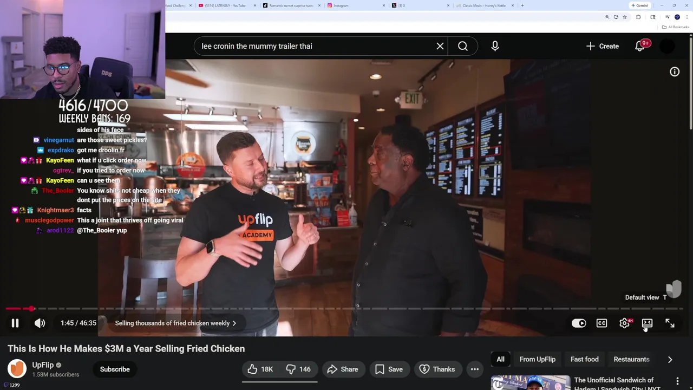This screenshot has height=390, width=693.
Task: Switch to the Instagram browser tab
Action: click(357, 5)
